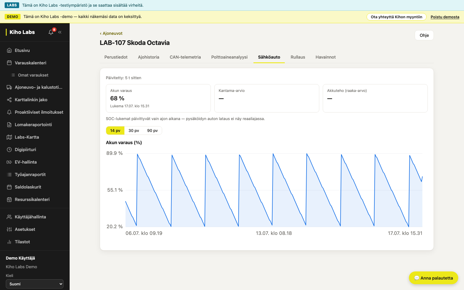Click the Labs-Kartta map icon
This screenshot has width=464, height=290.
(9, 137)
